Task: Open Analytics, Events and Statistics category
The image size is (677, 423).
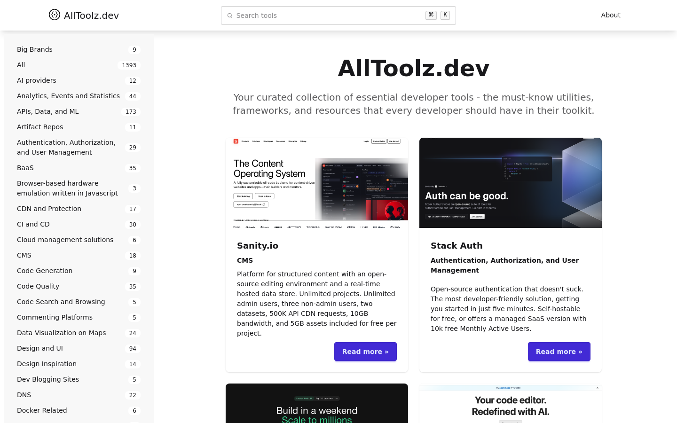Action: pos(79,96)
